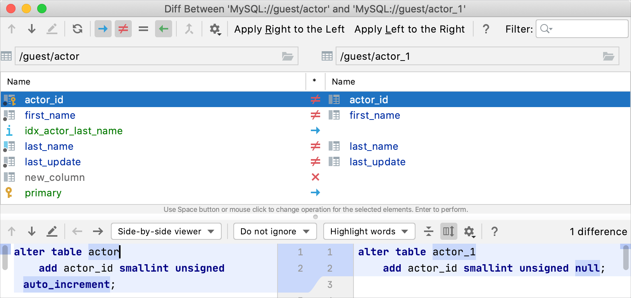Open the lower diff viewer settings gear
The height and width of the screenshot is (298, 631).
click(x=469, y=232)
